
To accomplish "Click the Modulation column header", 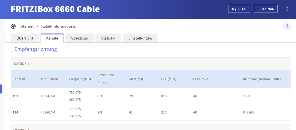I will coord(49,79).
